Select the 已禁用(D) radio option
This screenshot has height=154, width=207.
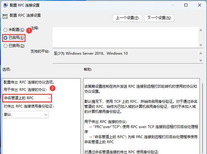tap(14, 46)
